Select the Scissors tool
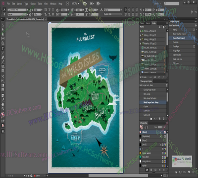198x178 pixels. pyautogui.click(x=3, y=77)
